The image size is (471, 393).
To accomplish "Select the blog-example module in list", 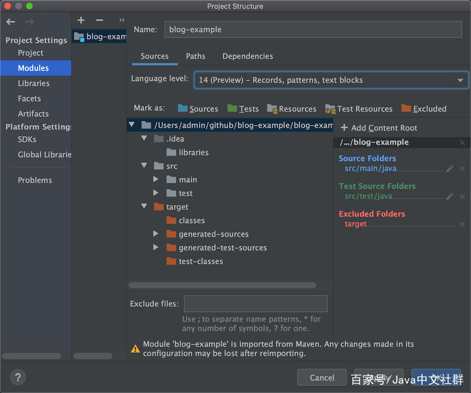I will coord(100,36).
